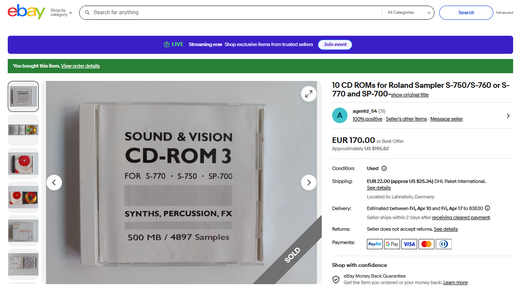Viewport: 520px width, 291px height.
Task: Expand seller details with the chevron arrow
Action: point(508,116)
